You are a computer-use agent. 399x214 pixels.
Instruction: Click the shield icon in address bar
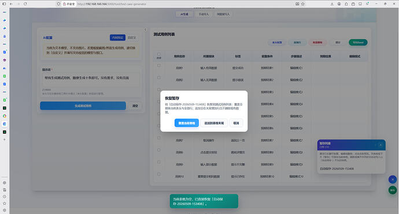click(58, 4)
